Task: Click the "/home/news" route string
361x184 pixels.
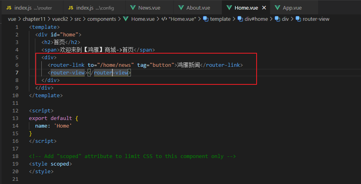Action: tap(116, 65)
